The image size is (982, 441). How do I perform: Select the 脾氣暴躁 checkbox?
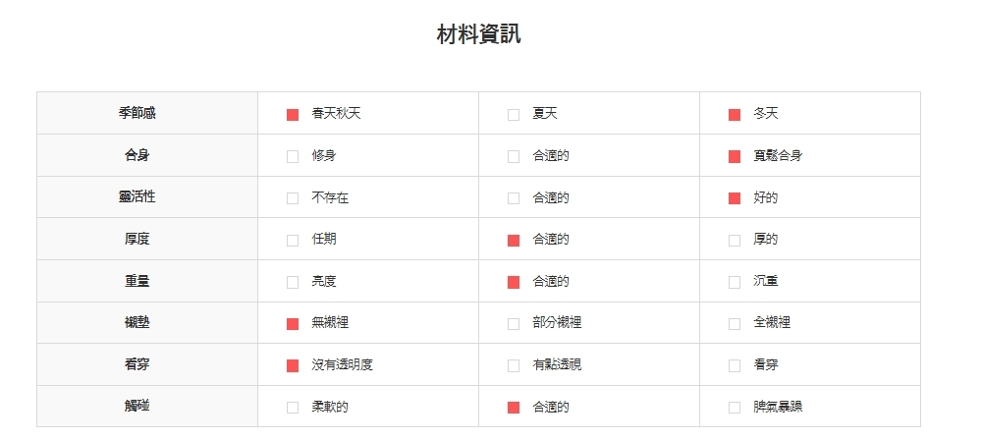click(735, 407)
